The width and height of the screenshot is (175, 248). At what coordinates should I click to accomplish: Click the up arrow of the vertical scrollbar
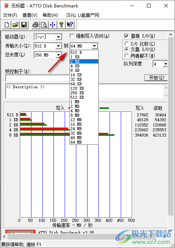tap(171, 35)
